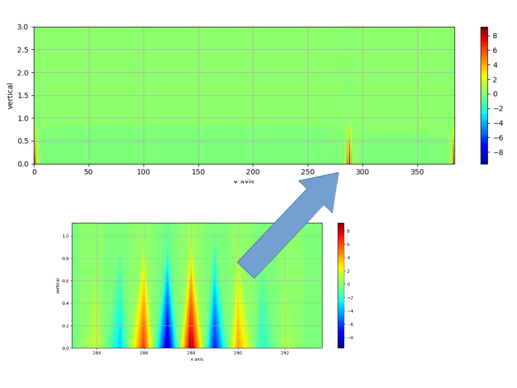Viewport: 517px width, 388px height.
Task: Click the 292 tick label on zoomed plot
Action: 285,353
